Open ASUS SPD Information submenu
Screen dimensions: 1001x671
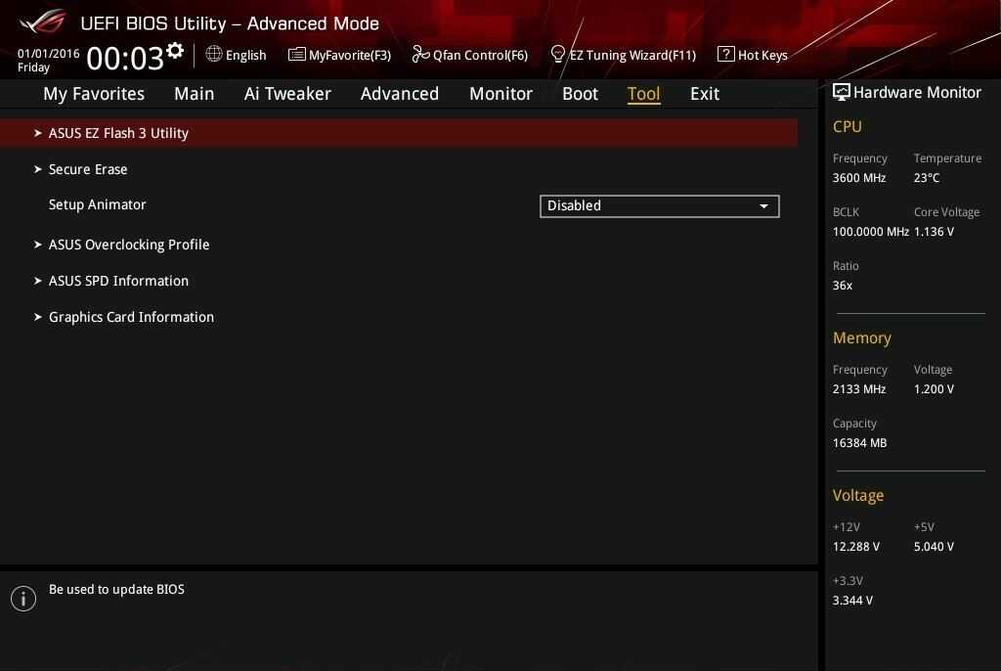(118, 281)
